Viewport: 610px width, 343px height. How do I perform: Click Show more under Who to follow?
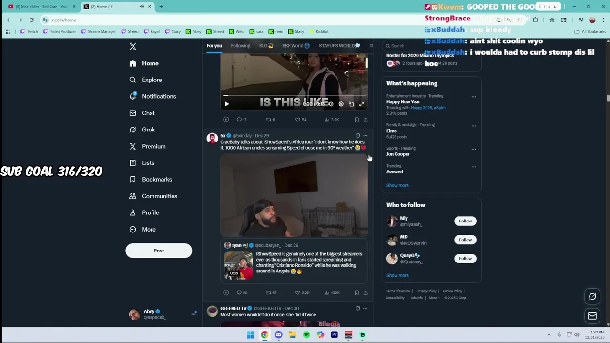[397, 275]
